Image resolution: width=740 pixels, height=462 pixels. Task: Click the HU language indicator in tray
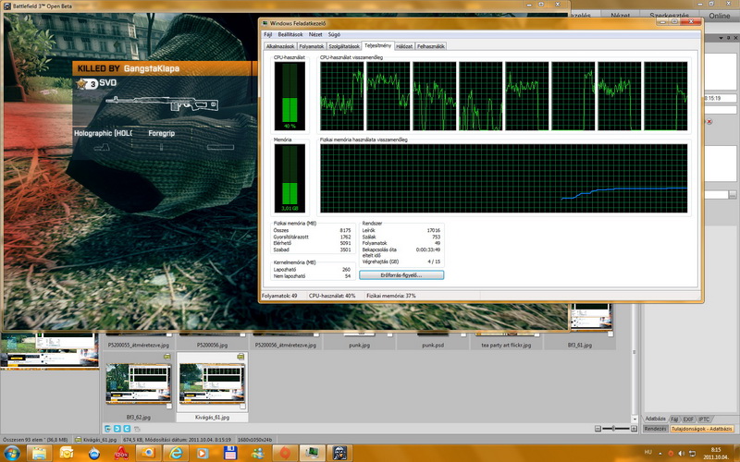pos(648,453)
